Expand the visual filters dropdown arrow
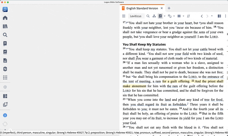Viewport: 228px width, 136px height. pyautogui.click(x=165, y=16)
